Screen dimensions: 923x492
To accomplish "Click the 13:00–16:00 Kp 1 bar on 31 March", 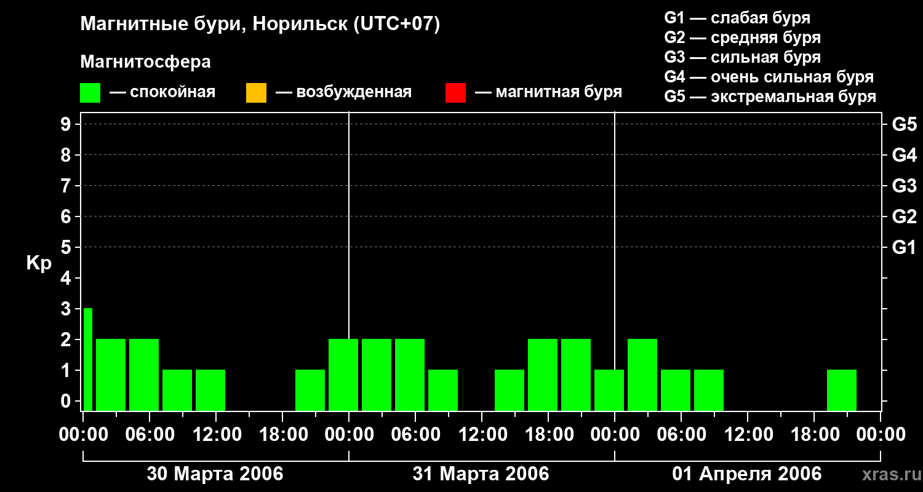I will 509,391.
